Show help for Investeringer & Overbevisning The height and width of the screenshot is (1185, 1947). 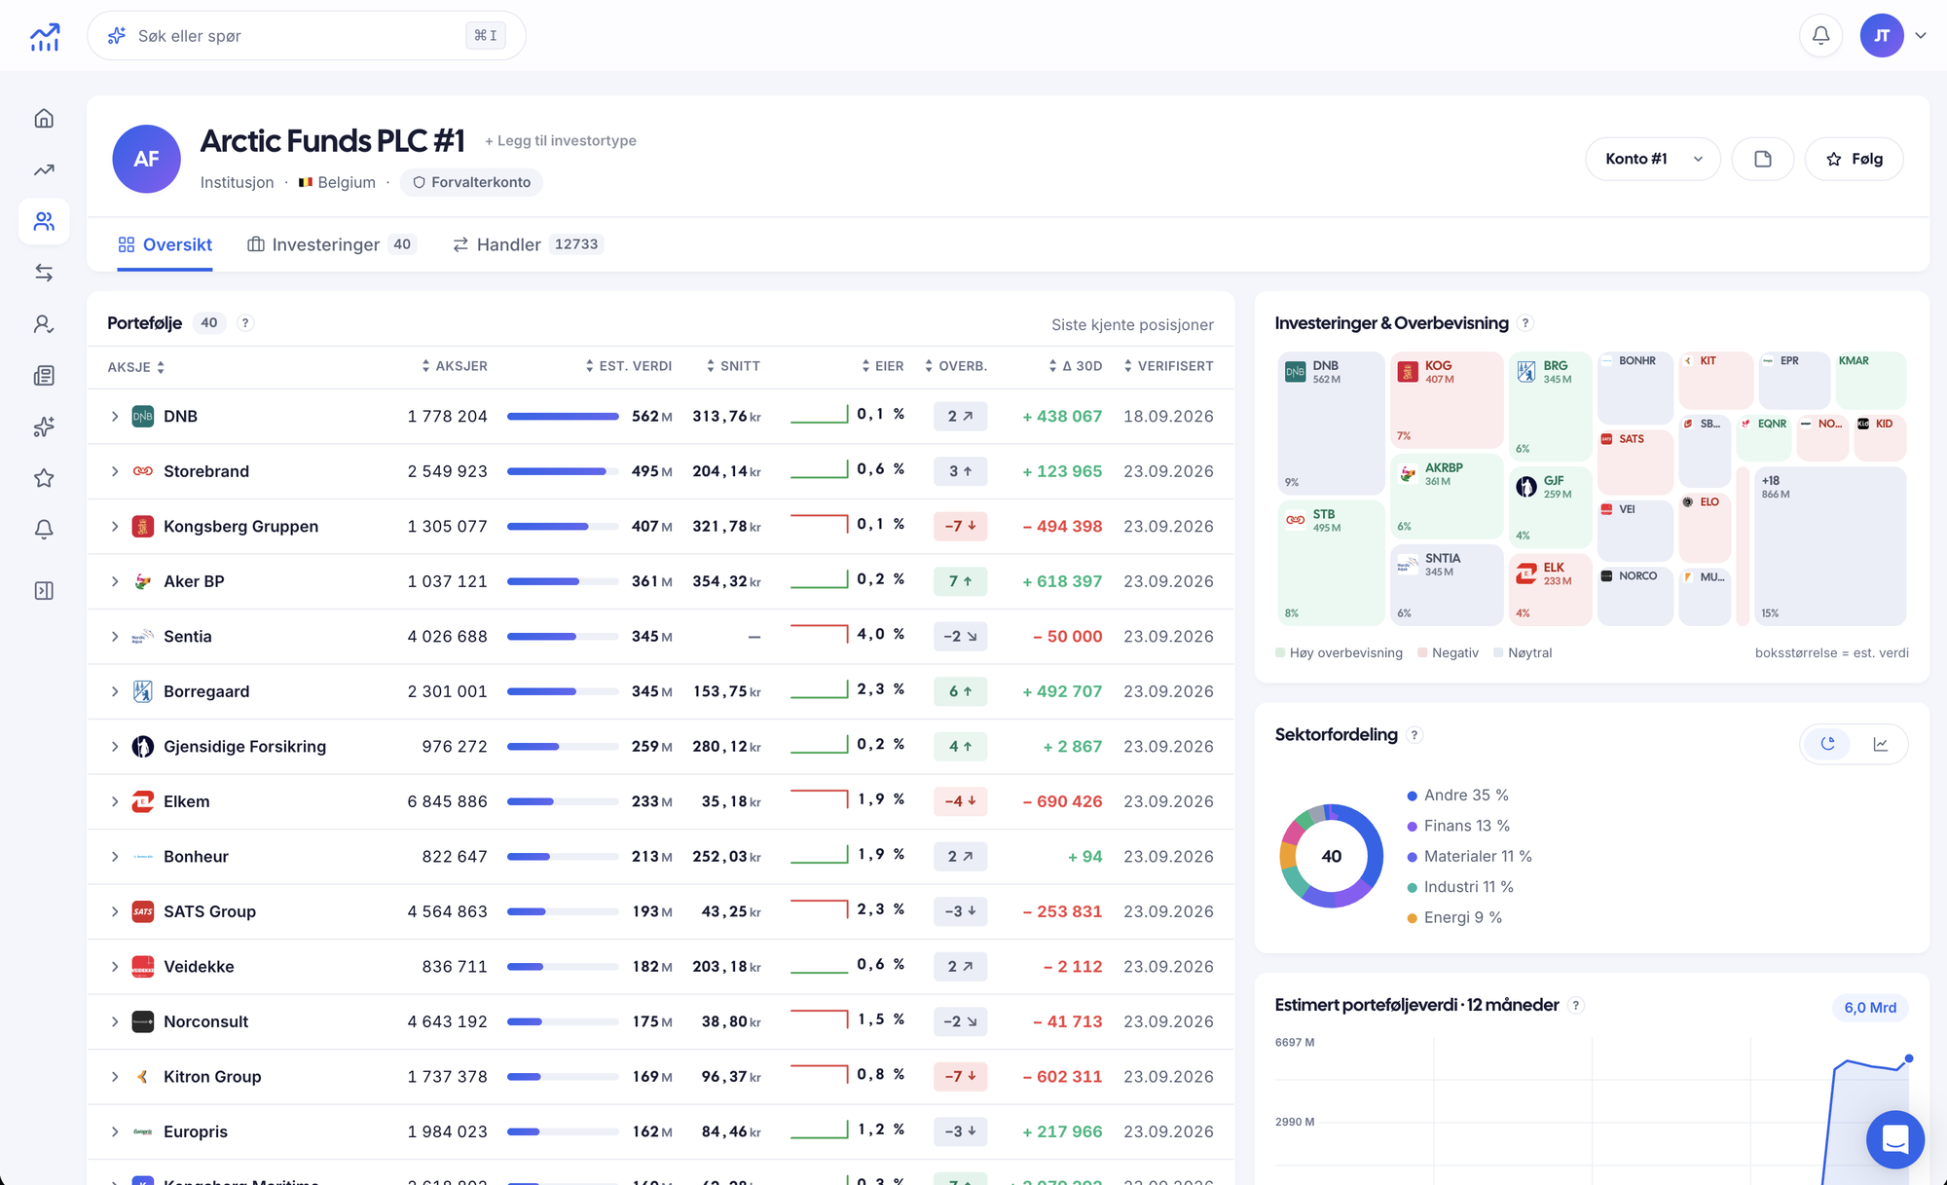[1526, 323]
